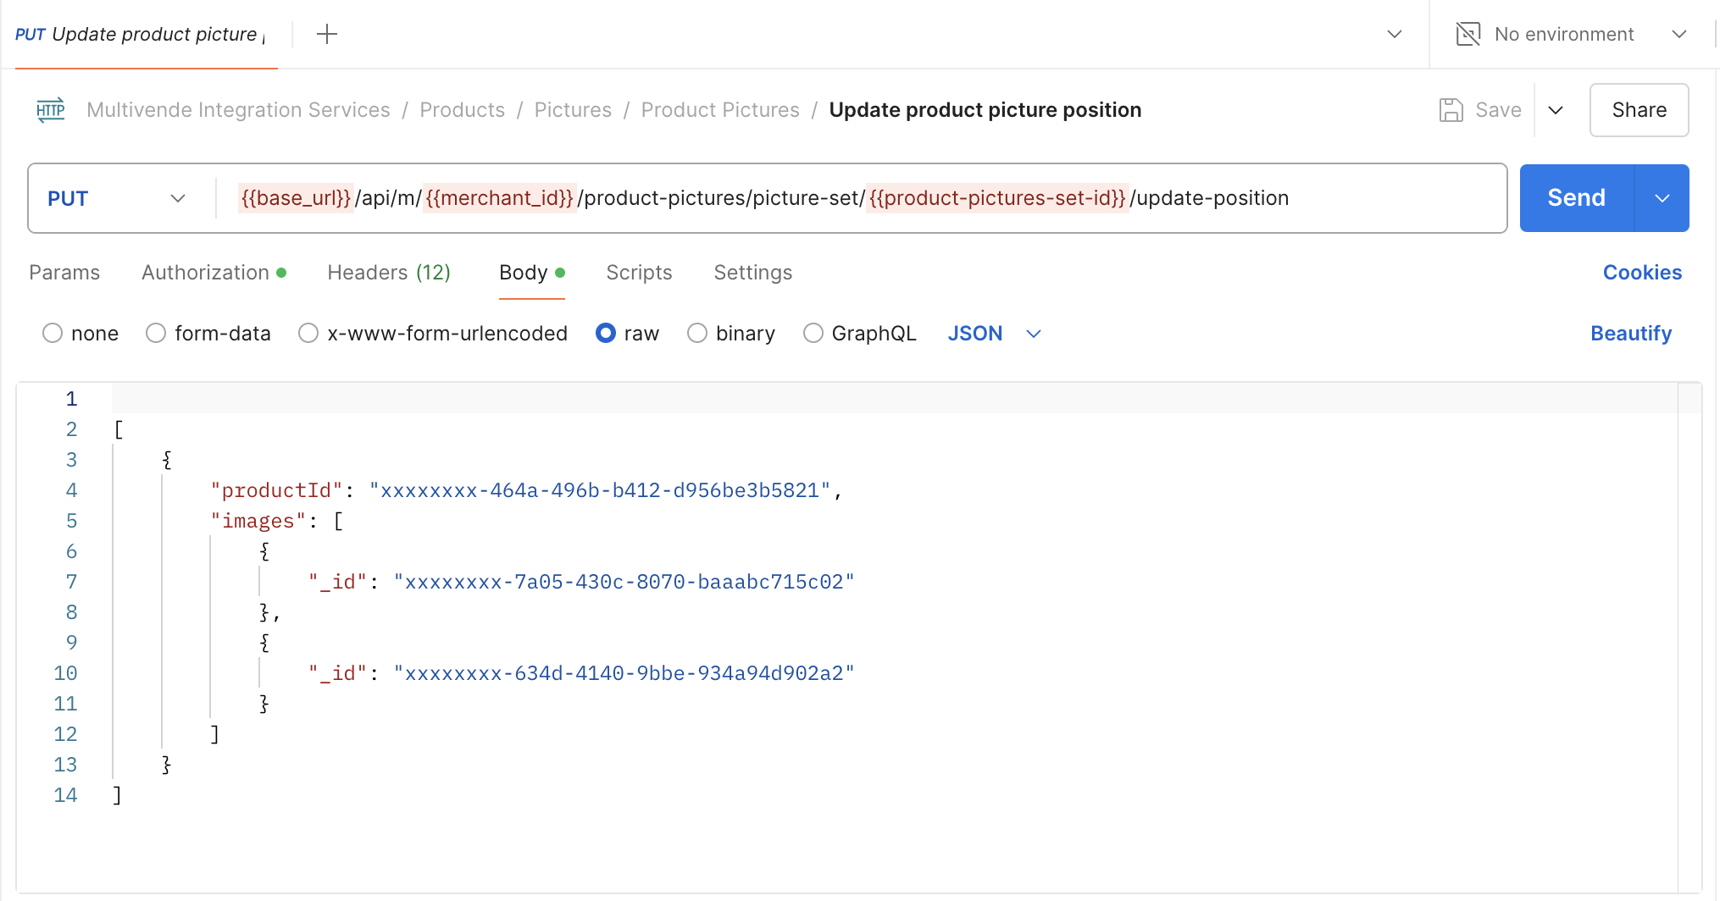Click the "images" key in editor
The height and width of the screenshot is (901, 1720).
258,521
